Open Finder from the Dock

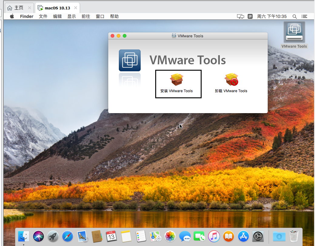[24, 236]
